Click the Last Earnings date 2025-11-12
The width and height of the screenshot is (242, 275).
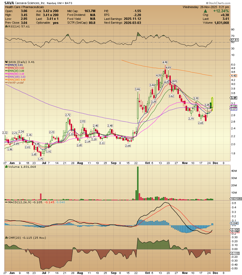pos(132,19)
